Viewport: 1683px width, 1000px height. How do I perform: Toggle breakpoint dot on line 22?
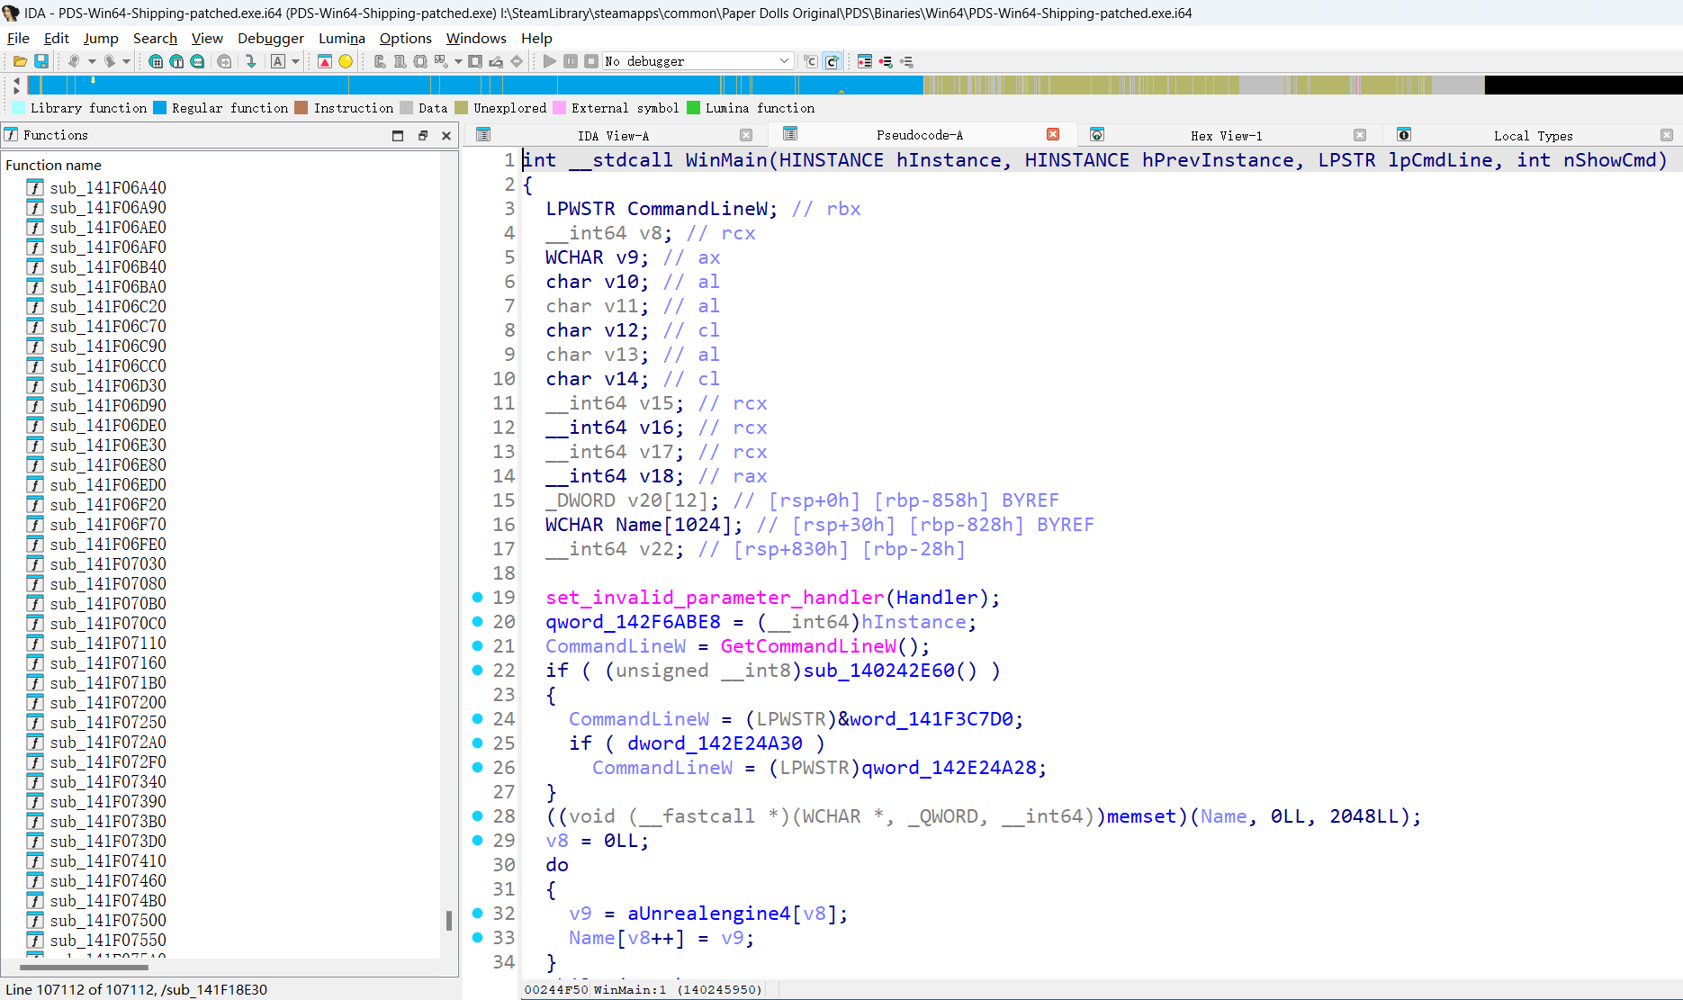478,671
